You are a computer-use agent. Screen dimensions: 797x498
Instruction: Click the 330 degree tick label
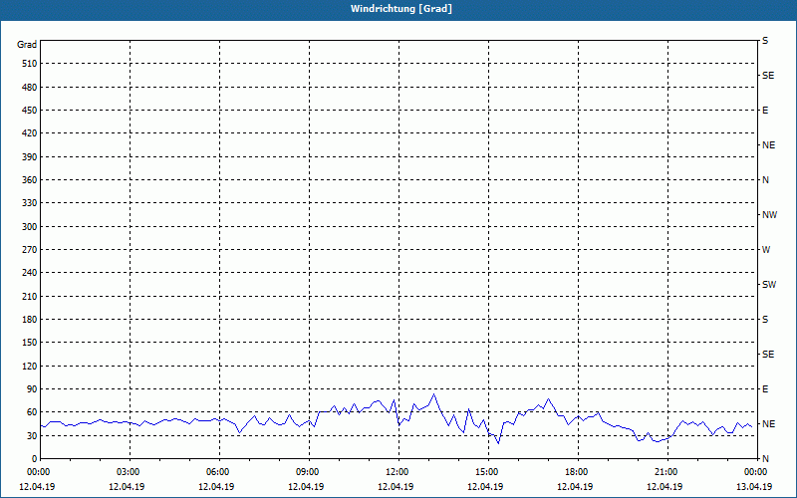tap(28, 203)
